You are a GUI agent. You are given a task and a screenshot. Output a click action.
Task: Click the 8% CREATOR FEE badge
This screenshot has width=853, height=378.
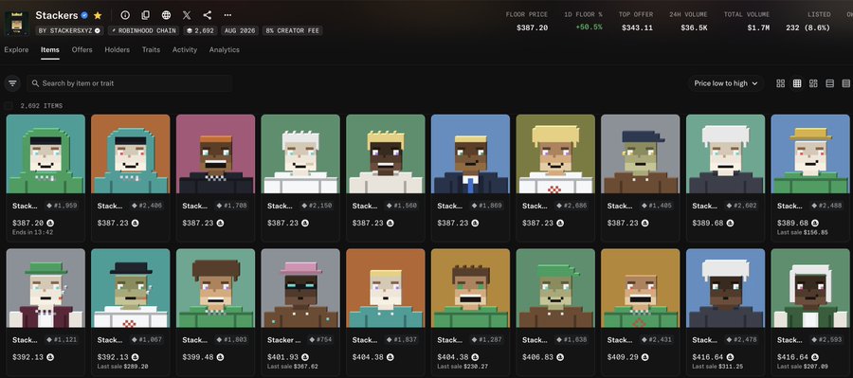[x=293, y=30]
